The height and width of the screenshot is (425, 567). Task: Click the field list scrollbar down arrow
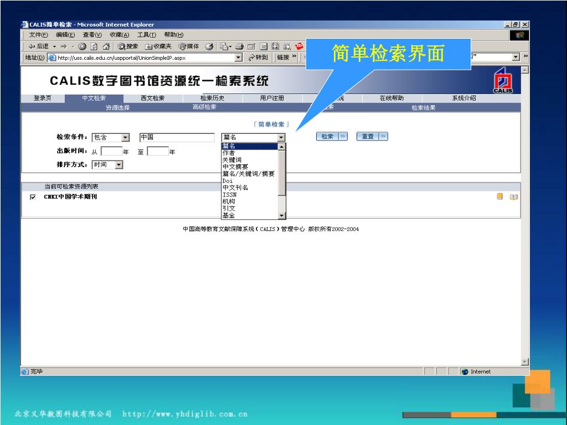coord(282,216)
